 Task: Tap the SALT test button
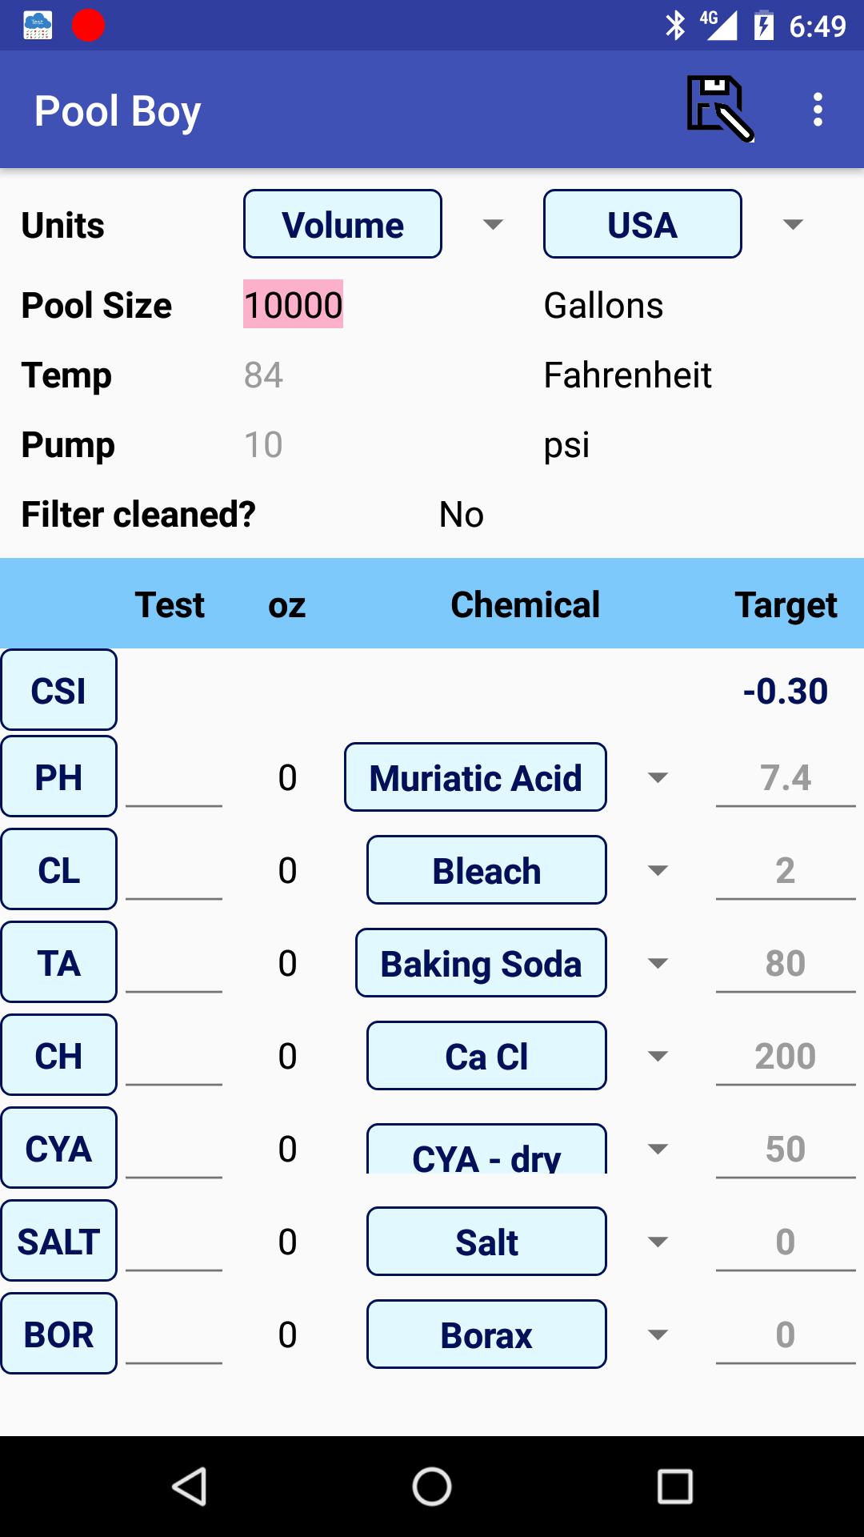pos(59,1241)
